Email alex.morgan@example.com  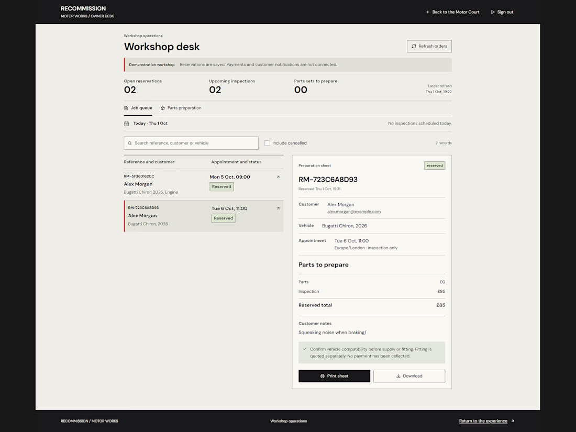click(354, 212)
